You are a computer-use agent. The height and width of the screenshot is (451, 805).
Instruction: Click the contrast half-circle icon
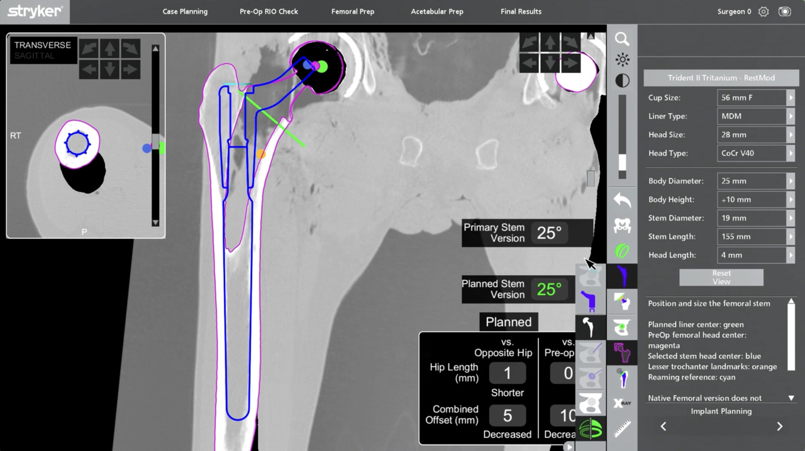click(622, 80)
